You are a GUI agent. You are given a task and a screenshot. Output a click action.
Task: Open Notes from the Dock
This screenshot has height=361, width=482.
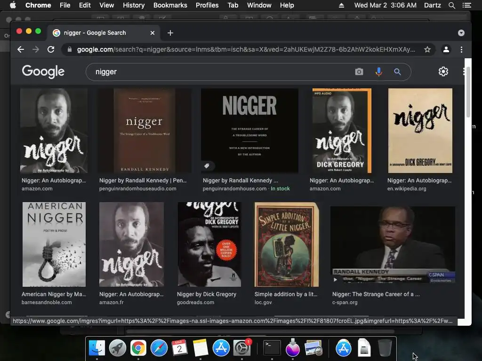click(201, 348)
